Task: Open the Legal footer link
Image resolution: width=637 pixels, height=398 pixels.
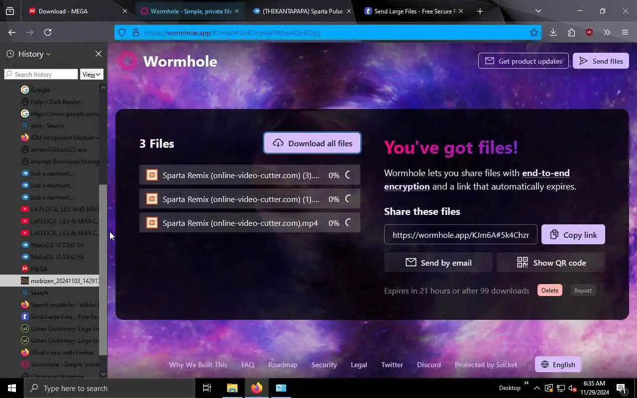Action: (x=359, y=365)
